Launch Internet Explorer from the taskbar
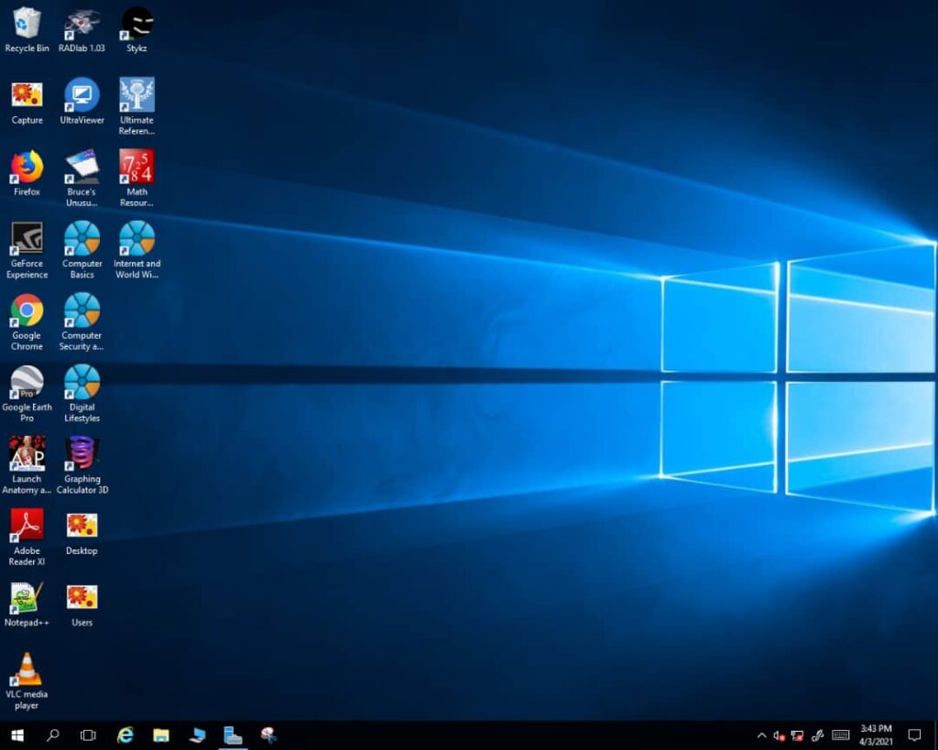 [125, 735]
